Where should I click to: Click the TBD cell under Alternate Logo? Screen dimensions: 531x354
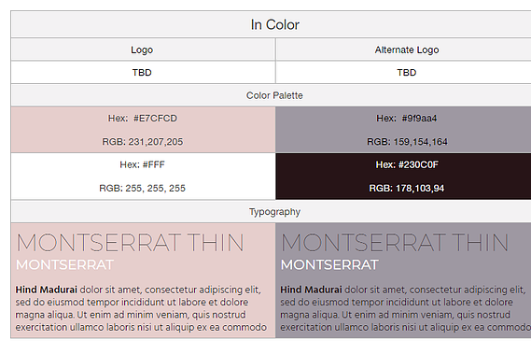403,73
